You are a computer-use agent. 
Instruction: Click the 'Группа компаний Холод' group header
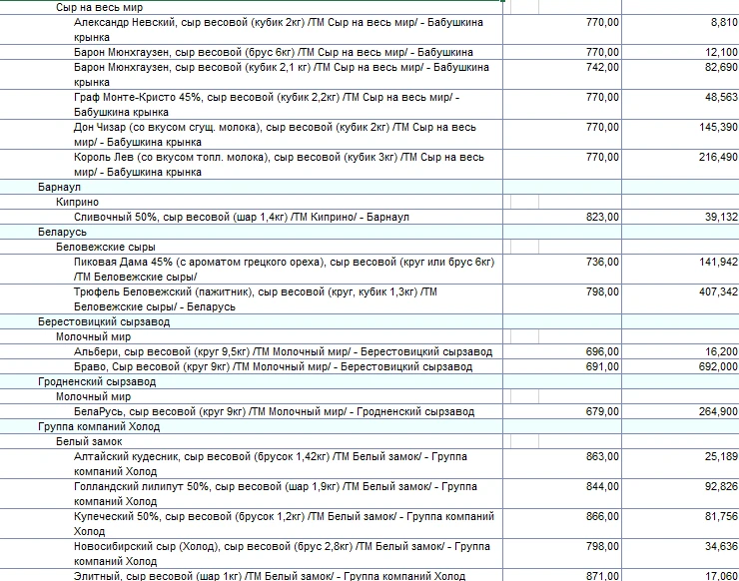tap(98, 426)
